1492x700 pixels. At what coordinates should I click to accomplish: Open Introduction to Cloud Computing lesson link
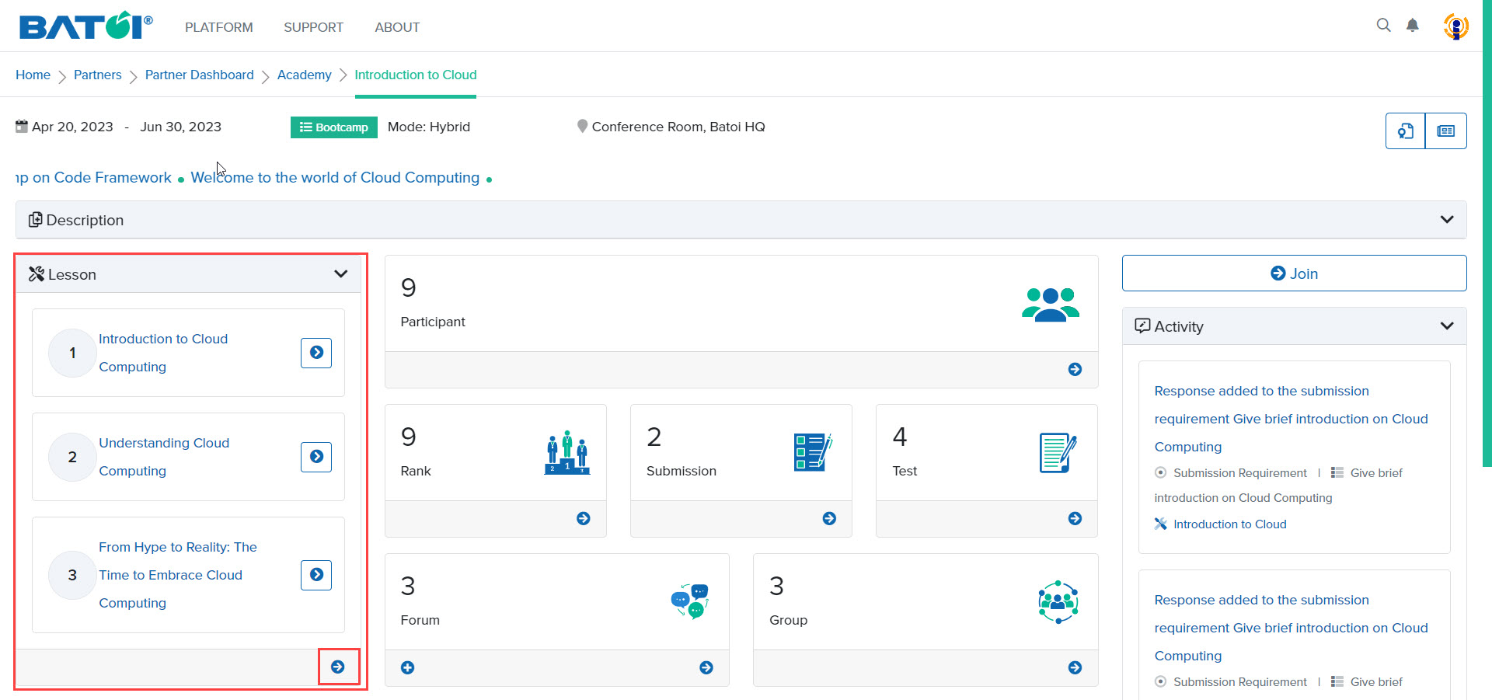(163, 353)
